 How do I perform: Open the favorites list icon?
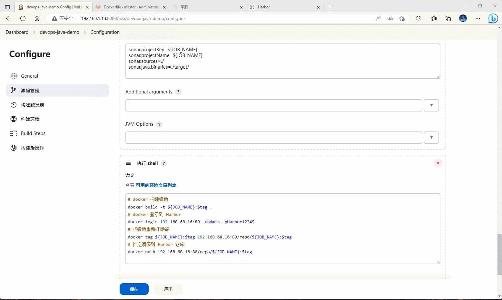434,18
